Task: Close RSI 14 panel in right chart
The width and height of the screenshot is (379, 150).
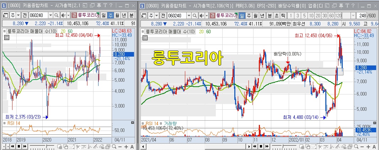Action: tap(374, 123)
